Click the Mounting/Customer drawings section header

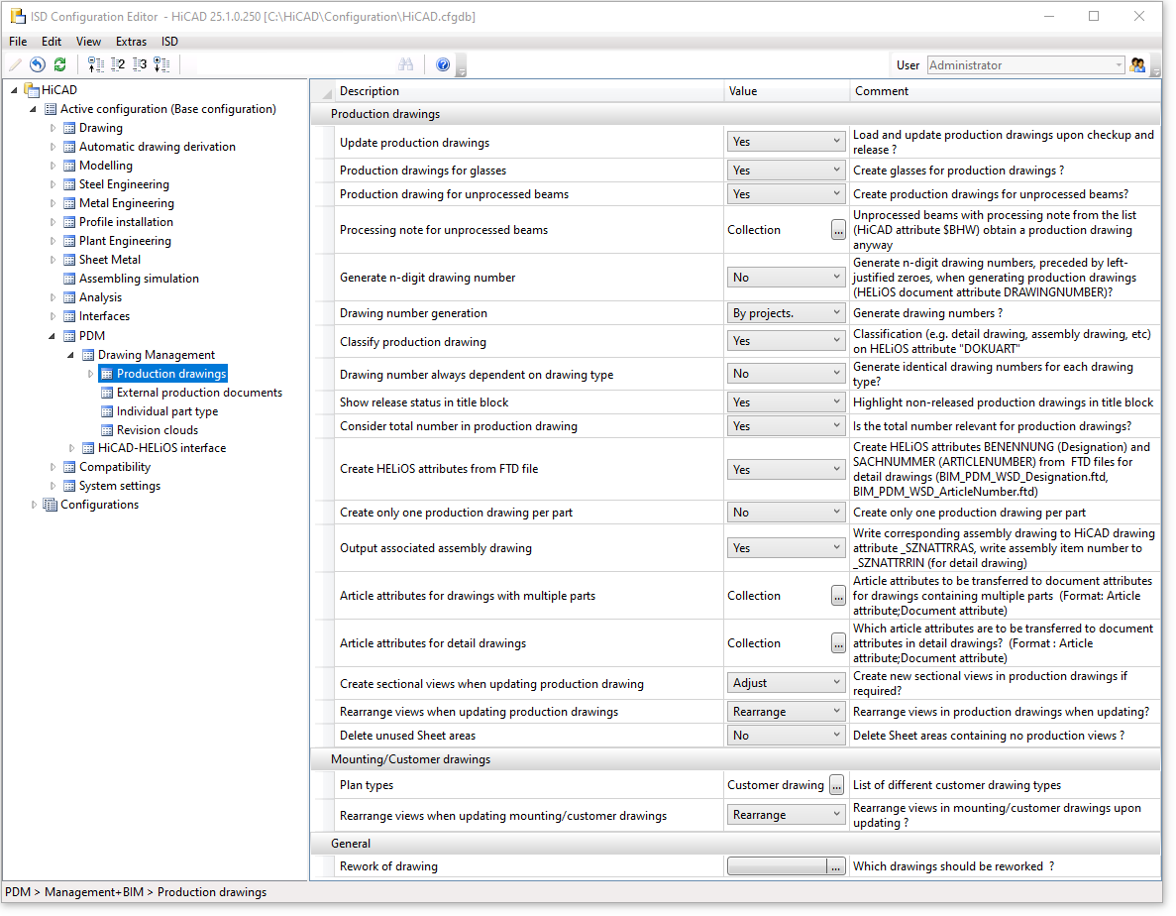[736, 759]
